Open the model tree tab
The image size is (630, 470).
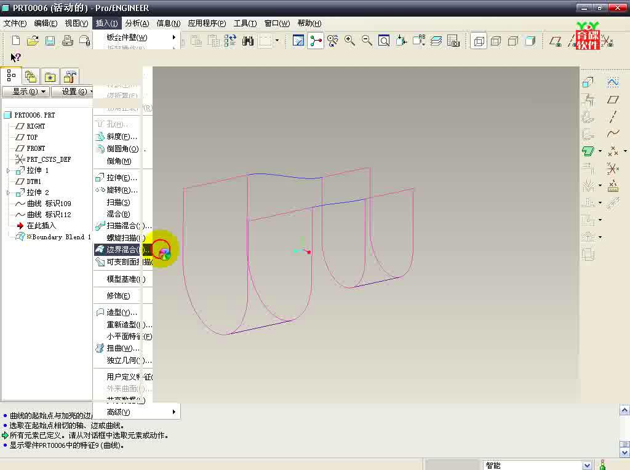click(11, 76)
